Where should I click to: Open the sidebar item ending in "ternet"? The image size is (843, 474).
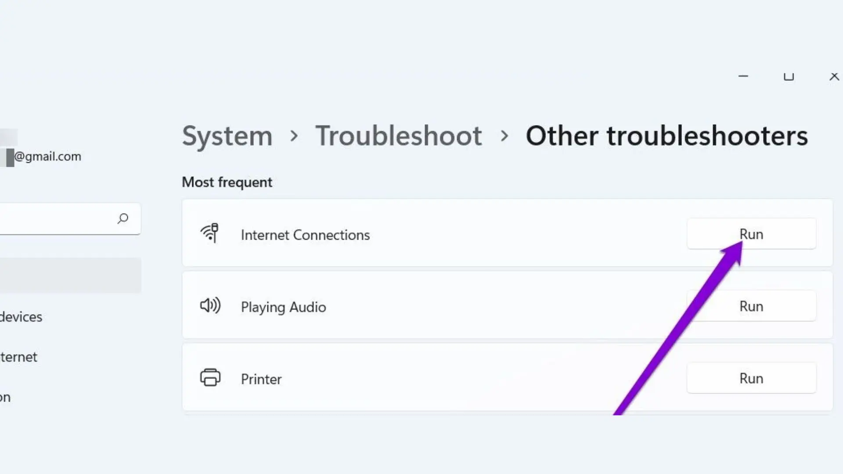pyautogui.click(x=18, y=357)
